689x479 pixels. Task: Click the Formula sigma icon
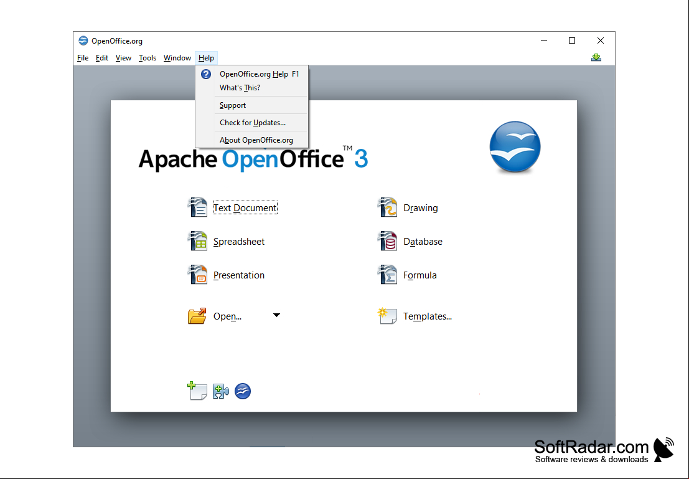pos(387,275)
